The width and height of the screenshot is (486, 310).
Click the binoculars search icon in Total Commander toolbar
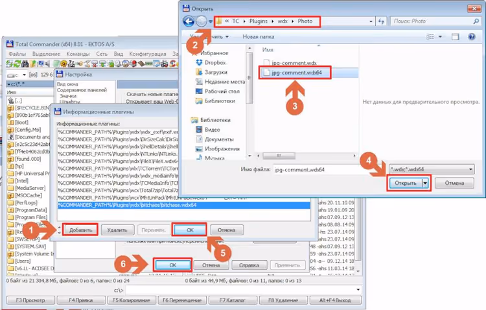click(x=25, y=64)
